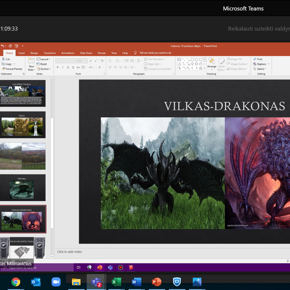The width and height of the screenshot is (290, 290).
Task: Open Google Chrome from the taskbar
Action: [x=16, y=282]
